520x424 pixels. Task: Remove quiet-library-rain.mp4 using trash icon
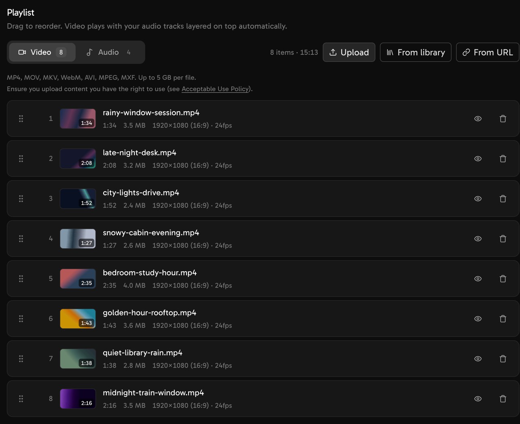(x=503, y=359)
